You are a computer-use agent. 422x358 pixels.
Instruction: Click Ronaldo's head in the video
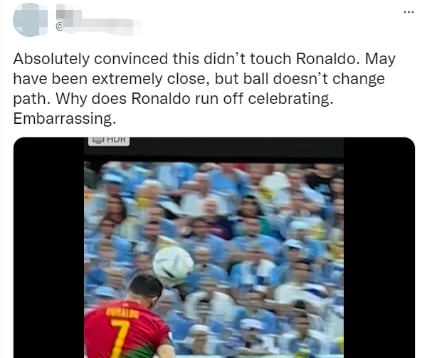pos(145,290)
